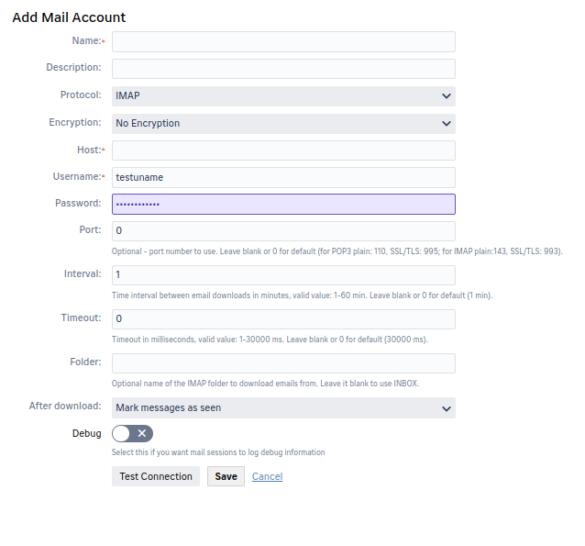Click the Debug label
This screenshot has width=585, height=546.
click(x=86, y=433)
